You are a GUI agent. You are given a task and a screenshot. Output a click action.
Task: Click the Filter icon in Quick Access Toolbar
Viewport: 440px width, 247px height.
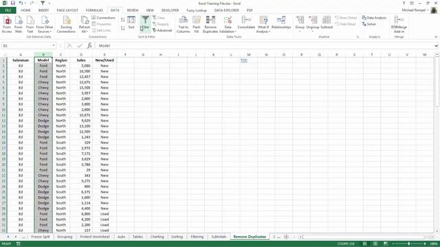pos(43,3)
